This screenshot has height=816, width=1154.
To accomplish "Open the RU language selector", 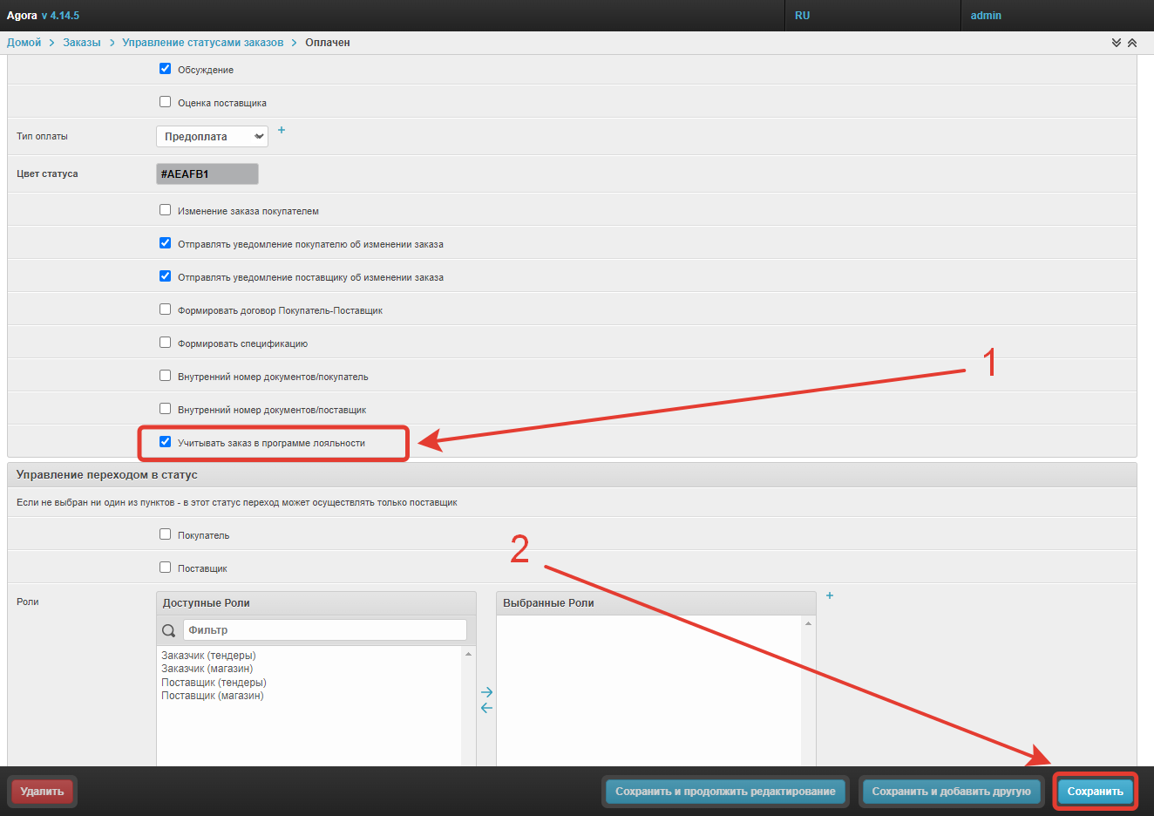I will (x=802, y=16).
